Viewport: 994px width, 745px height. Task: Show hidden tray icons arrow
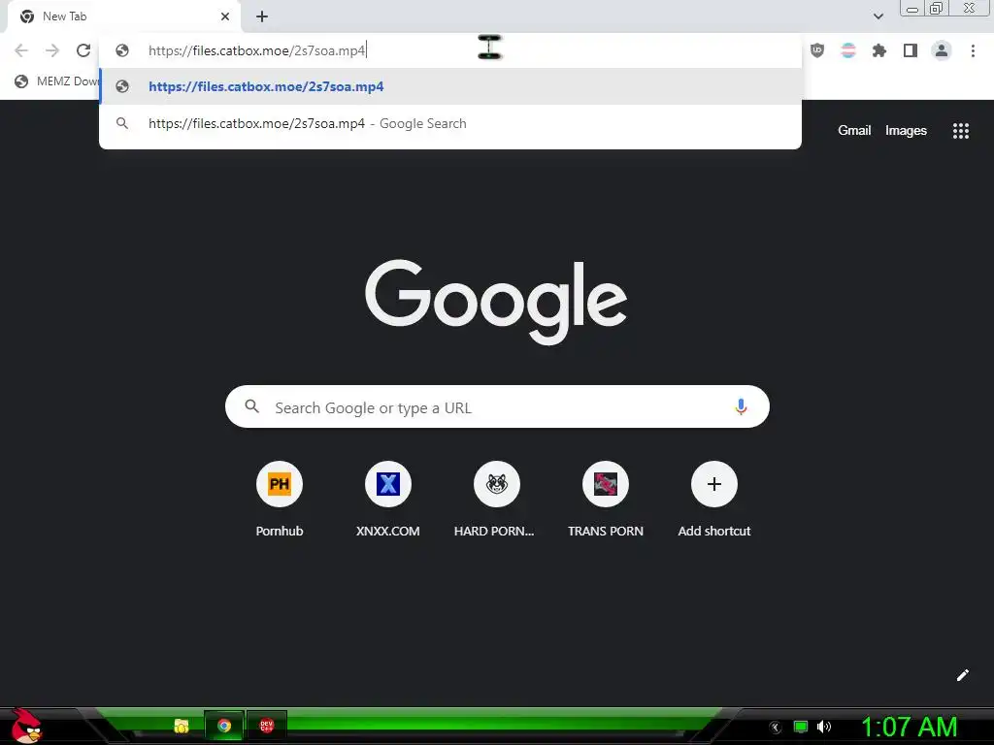coord(775,728)
